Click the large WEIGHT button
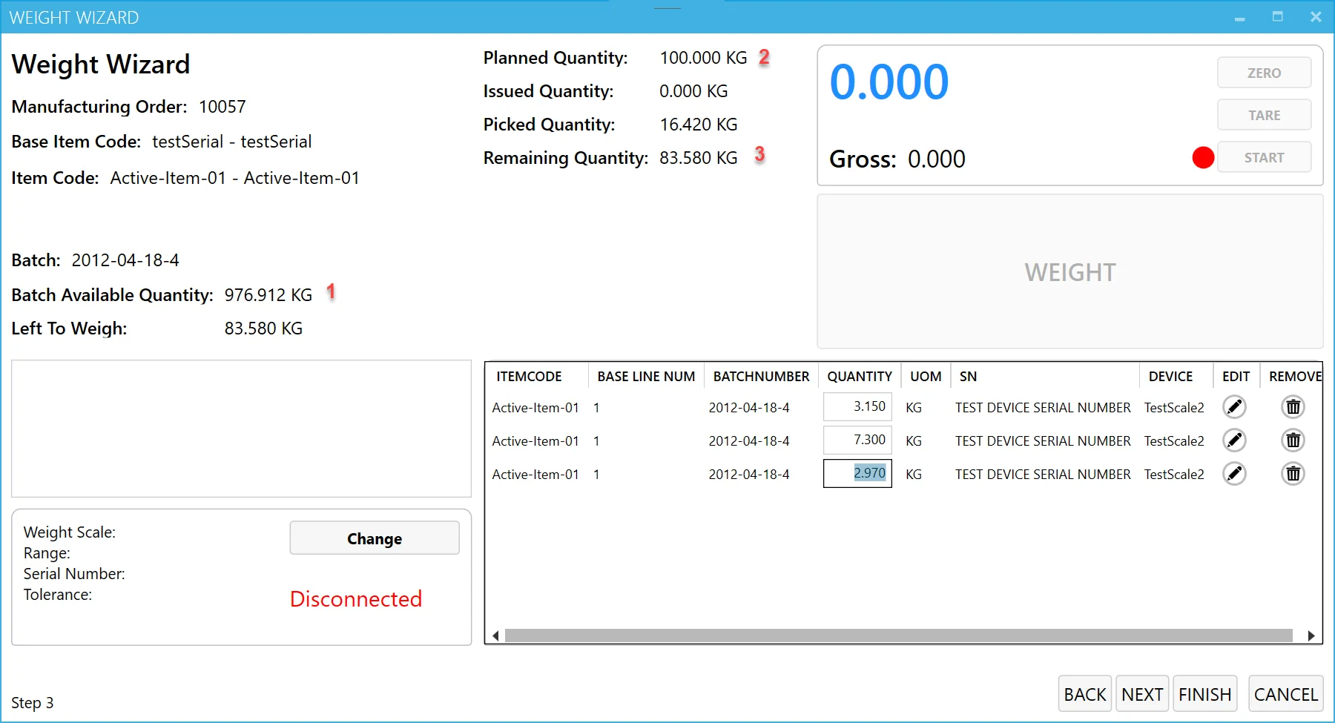 coord(1069,272)
